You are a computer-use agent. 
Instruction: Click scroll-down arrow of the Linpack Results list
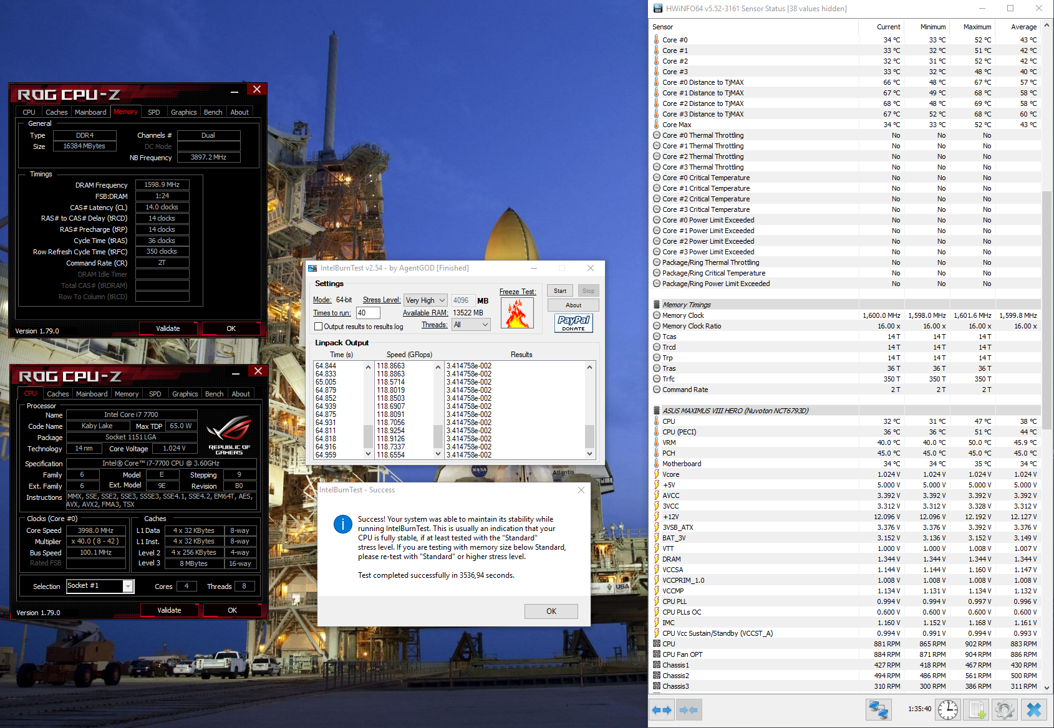pyautogui.click(x=589, y=454)
